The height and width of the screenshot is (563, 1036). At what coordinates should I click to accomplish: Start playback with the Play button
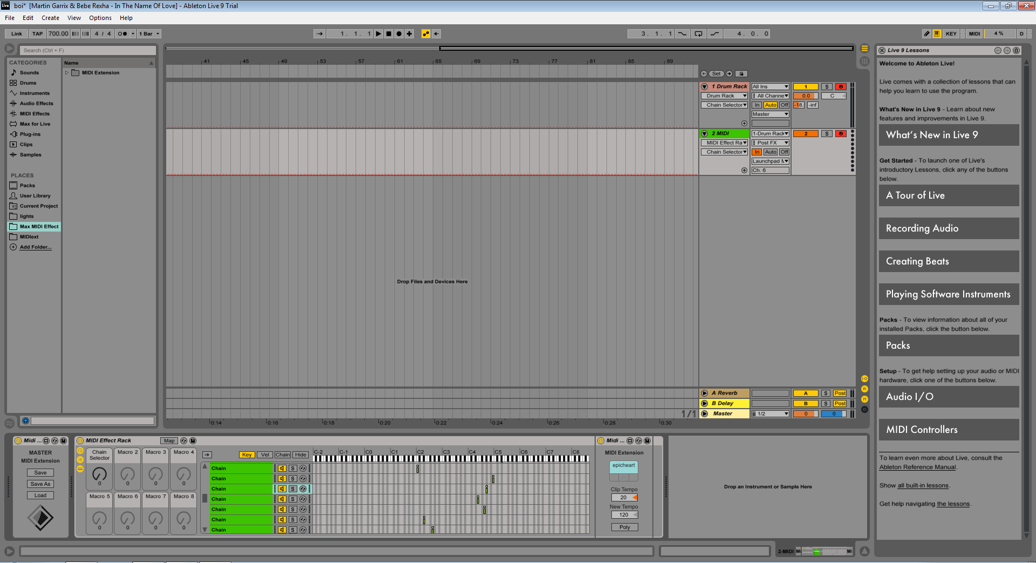tap(378, 33)
